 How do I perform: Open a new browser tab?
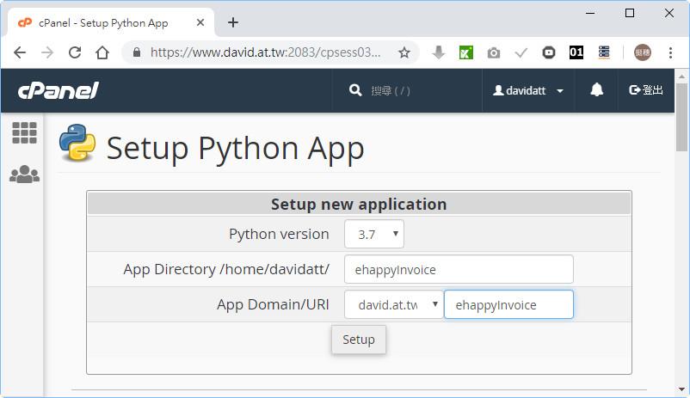(233, 22)
